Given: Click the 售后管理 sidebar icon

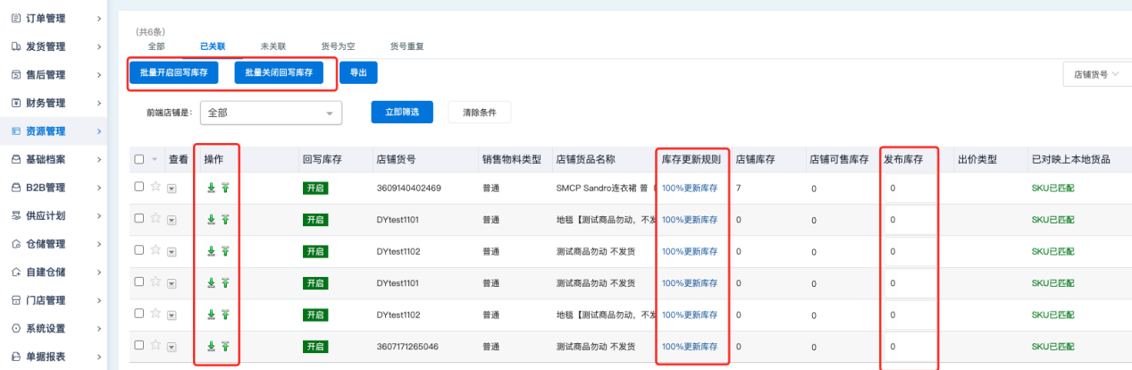Looking at the screenshot, I should [x=16, y=74].
